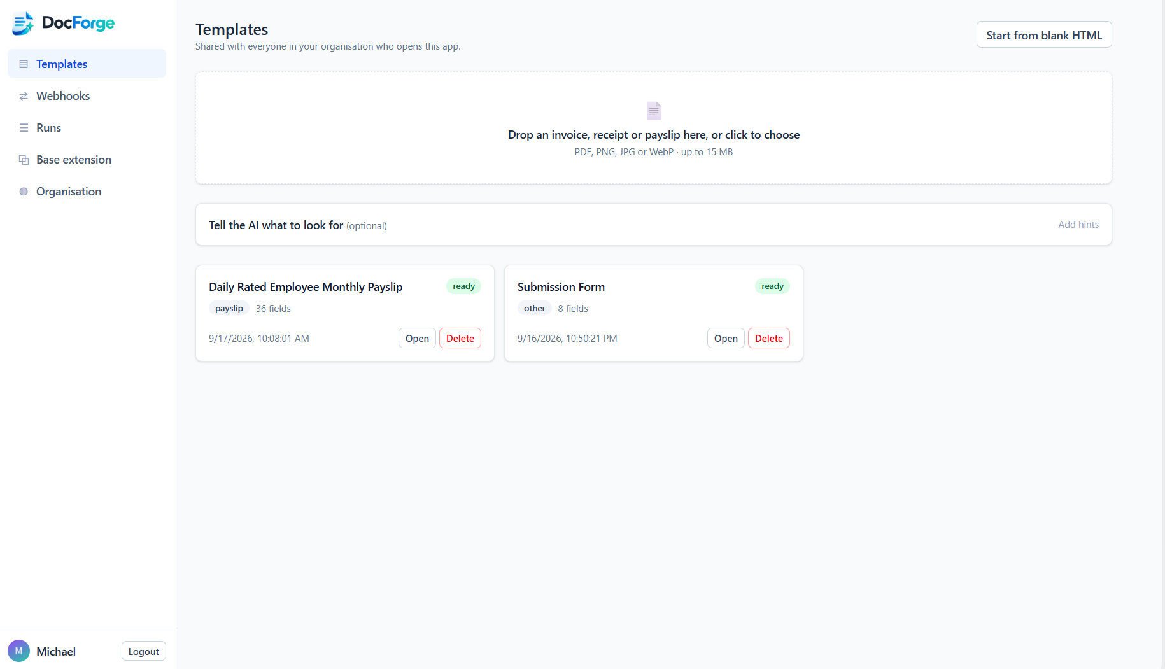Click the 9/16/2026, 10:50:21 PM timestamp
Image resolution: width=1165 pixels, height=669 pixels.
pos(567,339)
